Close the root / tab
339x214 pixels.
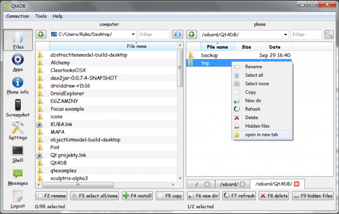point(207,184)
